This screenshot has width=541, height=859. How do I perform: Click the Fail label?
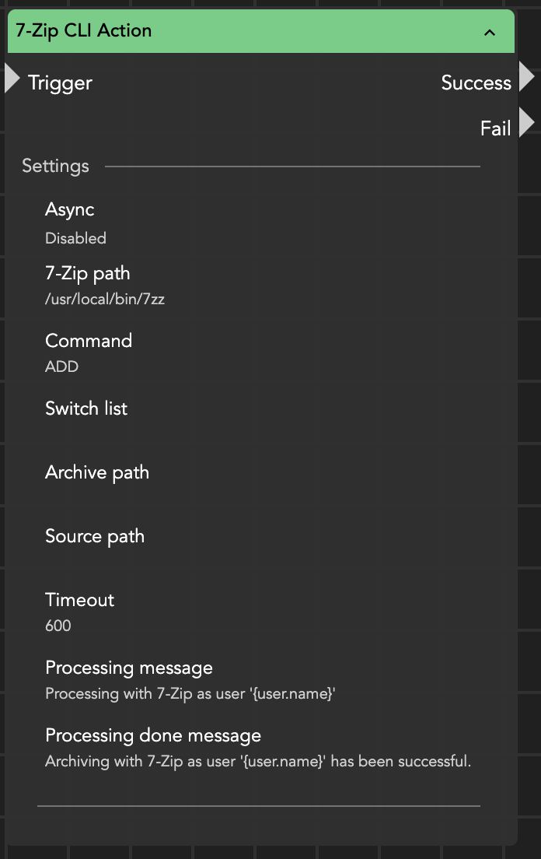coord(495,128)
